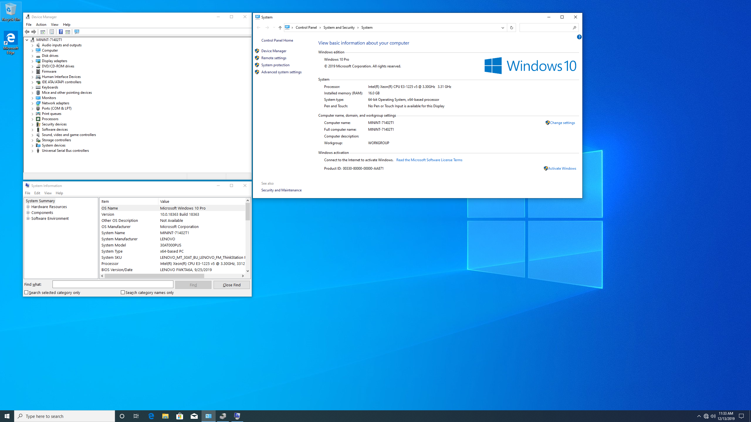Open Read the Microsoft Software License Terms
Screen dimensions: 751x422
(x=429, y=160)
